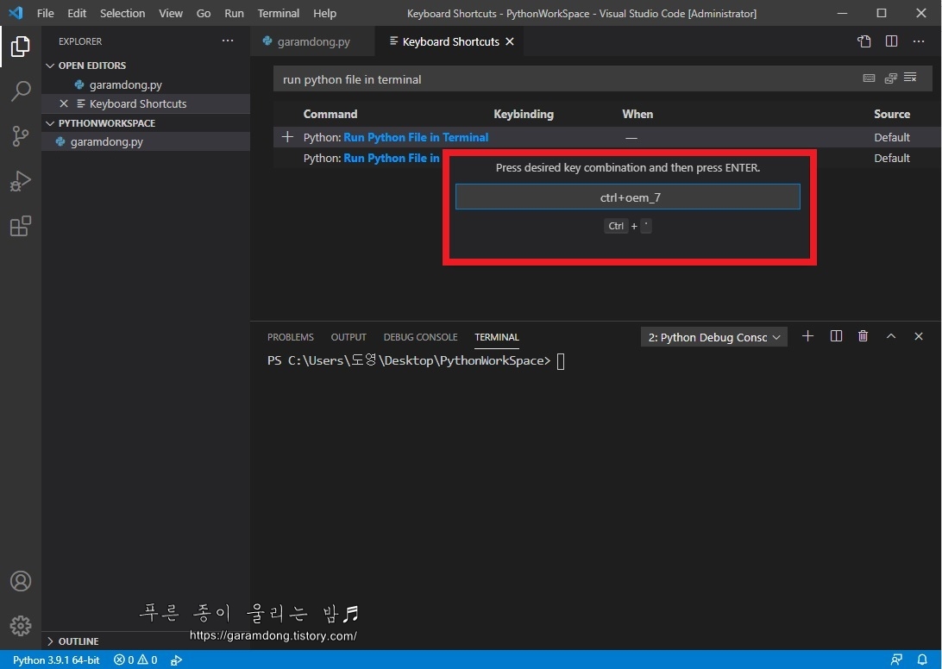Open the Manage gear icon
This screenshot has height=669, width=942.
pos(21,626)
